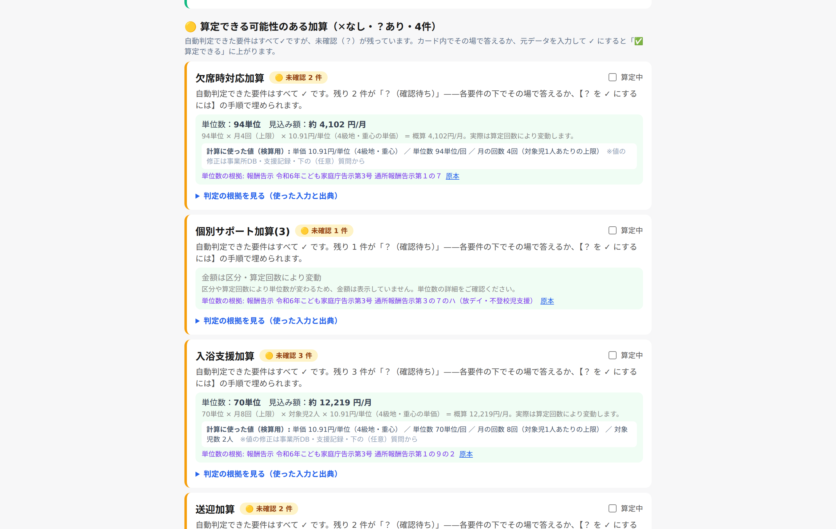This screenshot has height=529, width=836.
Task: Open 原本 link for 通所報酬告示第1の7
Action: [x=452, y=176]
